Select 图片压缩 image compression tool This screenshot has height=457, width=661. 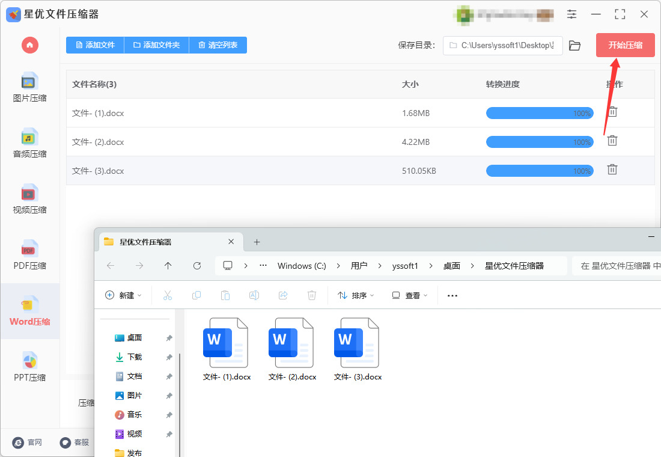pyautogui.click(x=30, y=88)
